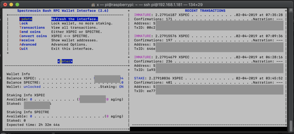Click the 'Balance XSPEC' label

pos(21,78)
